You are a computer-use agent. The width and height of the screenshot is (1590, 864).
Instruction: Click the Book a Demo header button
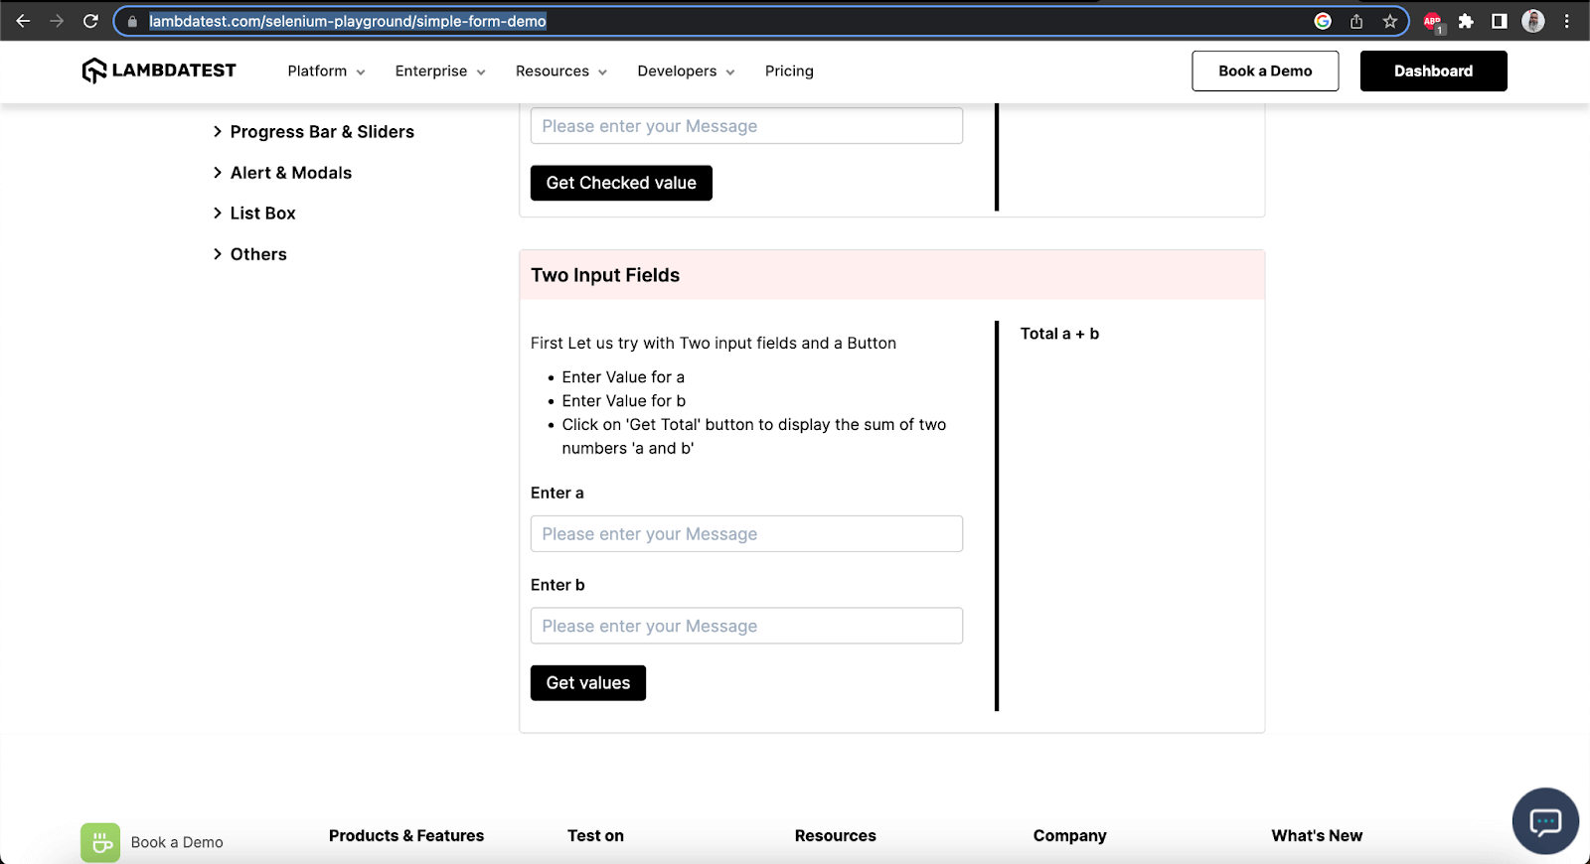coord(1265,71)
